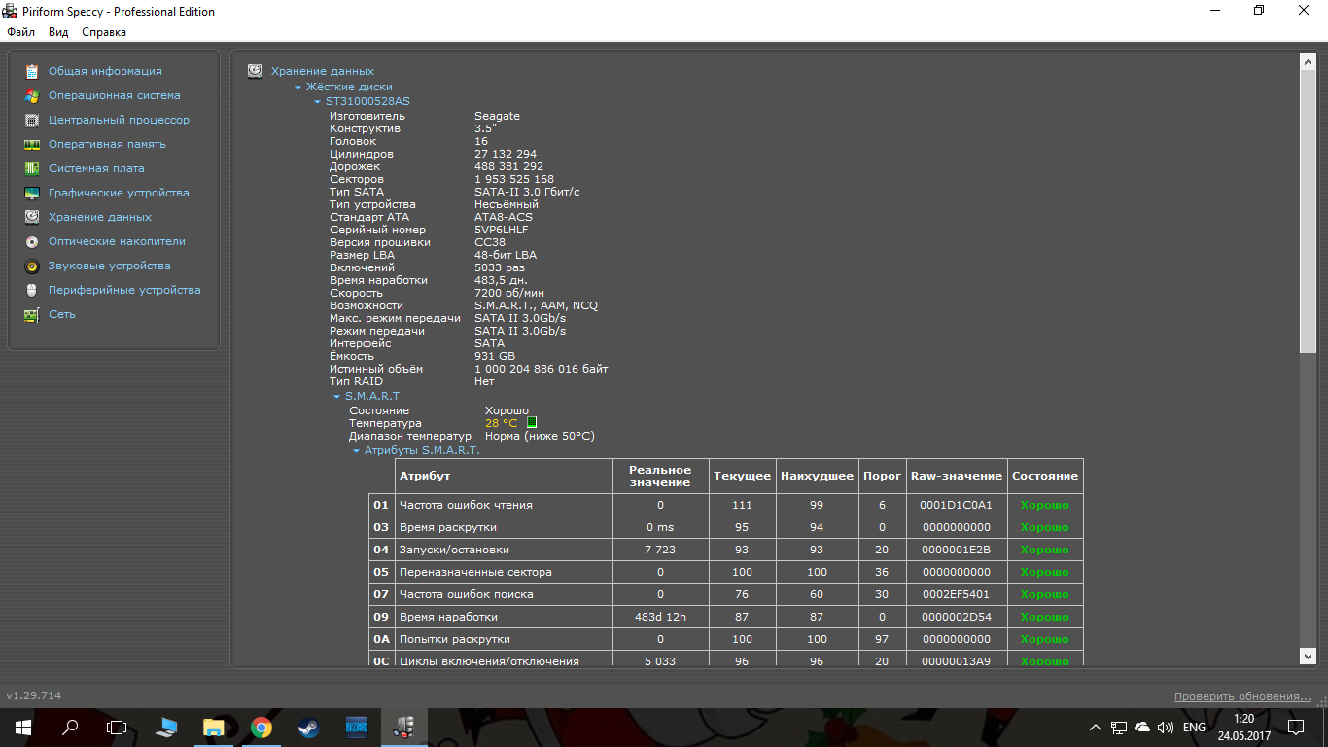This screenshot has width=1328, height=747.
Task: Collapse the S.M.A.R.T section arrow
Action: tap(336, 396)
